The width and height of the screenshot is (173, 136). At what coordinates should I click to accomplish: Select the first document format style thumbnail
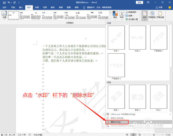pyautogui.click(x=13, y=15)
